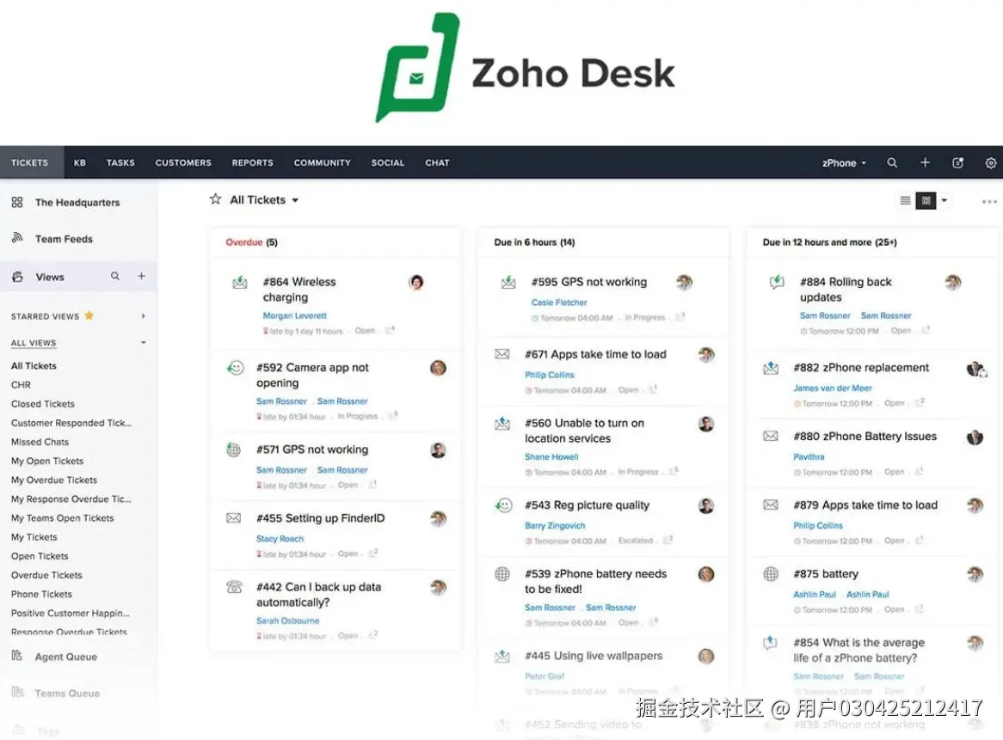Open the KB tab

80,162
